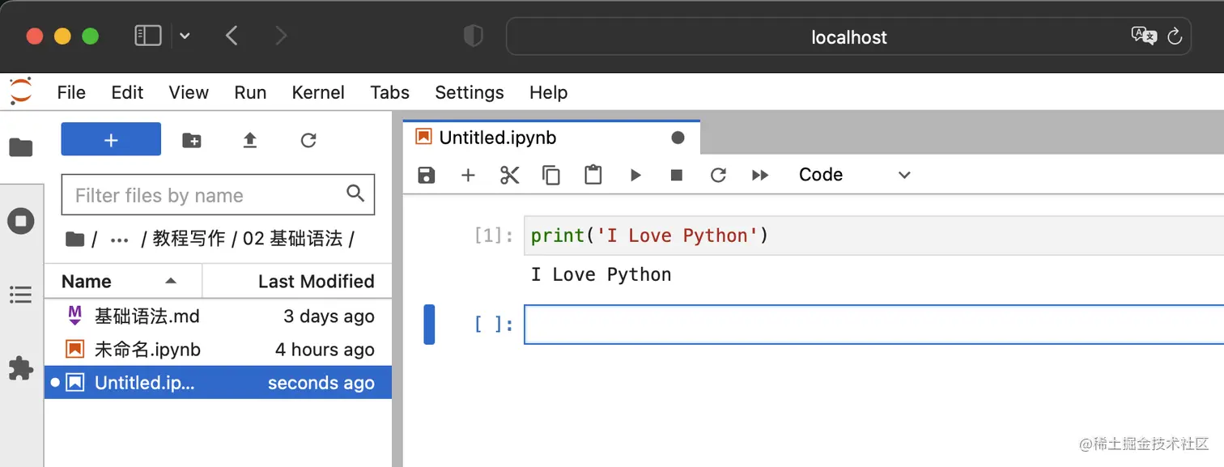The height and width of the screenshot is (467, 1224).
Task: Refresh the file browser list
Action: (308, 140)
